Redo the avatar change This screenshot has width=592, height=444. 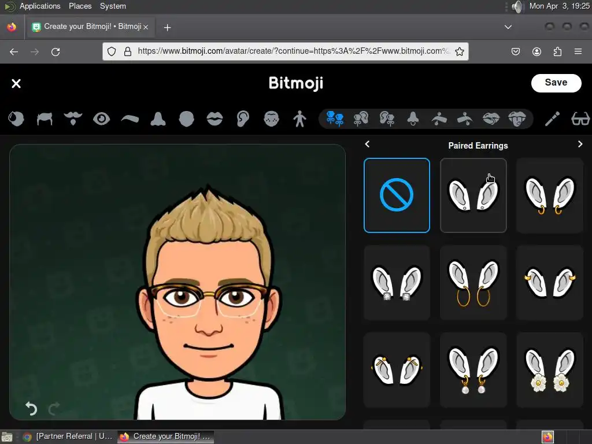coord(54,408)
